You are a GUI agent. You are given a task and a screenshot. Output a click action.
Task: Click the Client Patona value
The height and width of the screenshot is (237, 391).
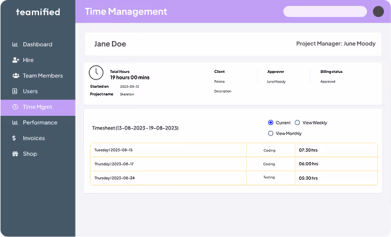pos(219,81)
